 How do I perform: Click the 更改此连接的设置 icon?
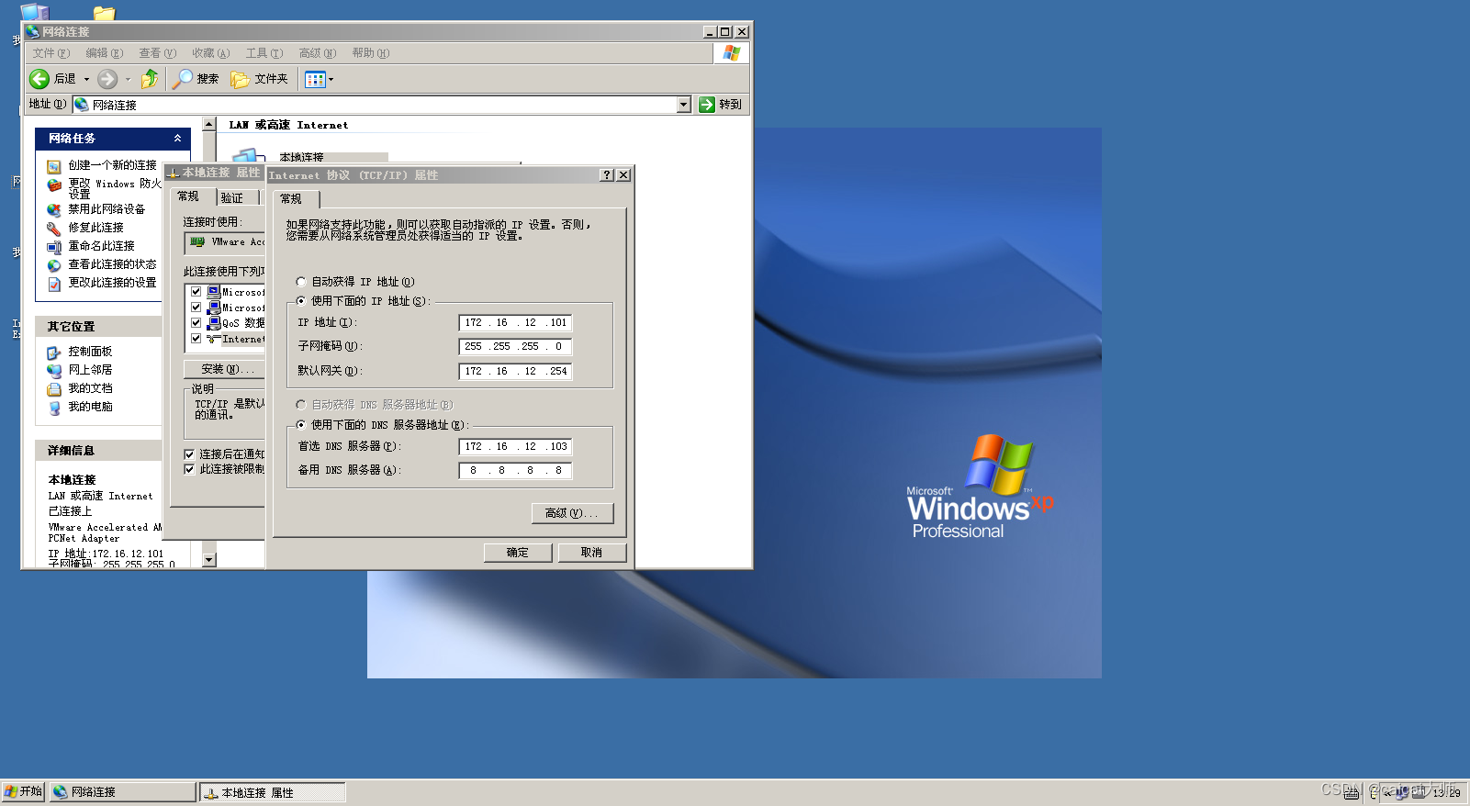tap(54, 283)
